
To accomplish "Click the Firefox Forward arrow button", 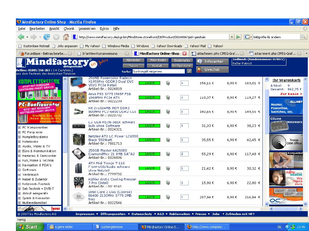I will point(33,37).
